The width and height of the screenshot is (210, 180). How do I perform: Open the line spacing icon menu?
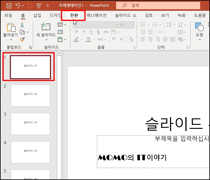[170, 25]
